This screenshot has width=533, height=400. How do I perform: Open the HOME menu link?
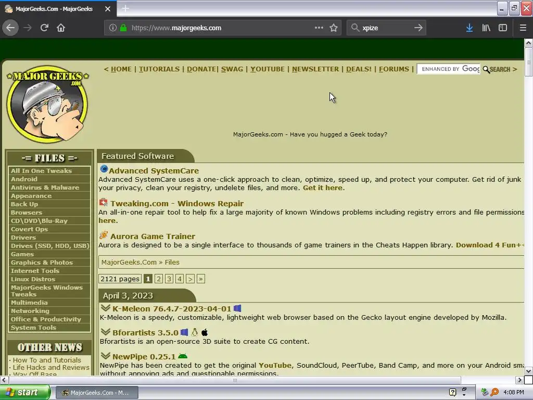[121, 69]
